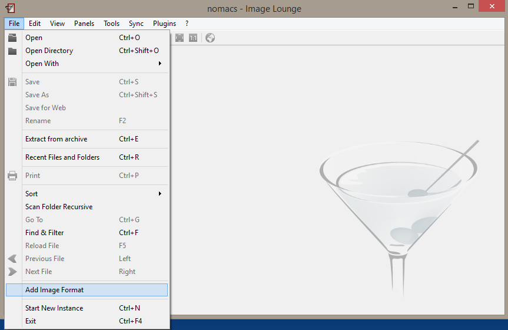Open the Panels menu
Image resolution: width=508 pixels, height=330 pixels.
(x=84, y=24)
